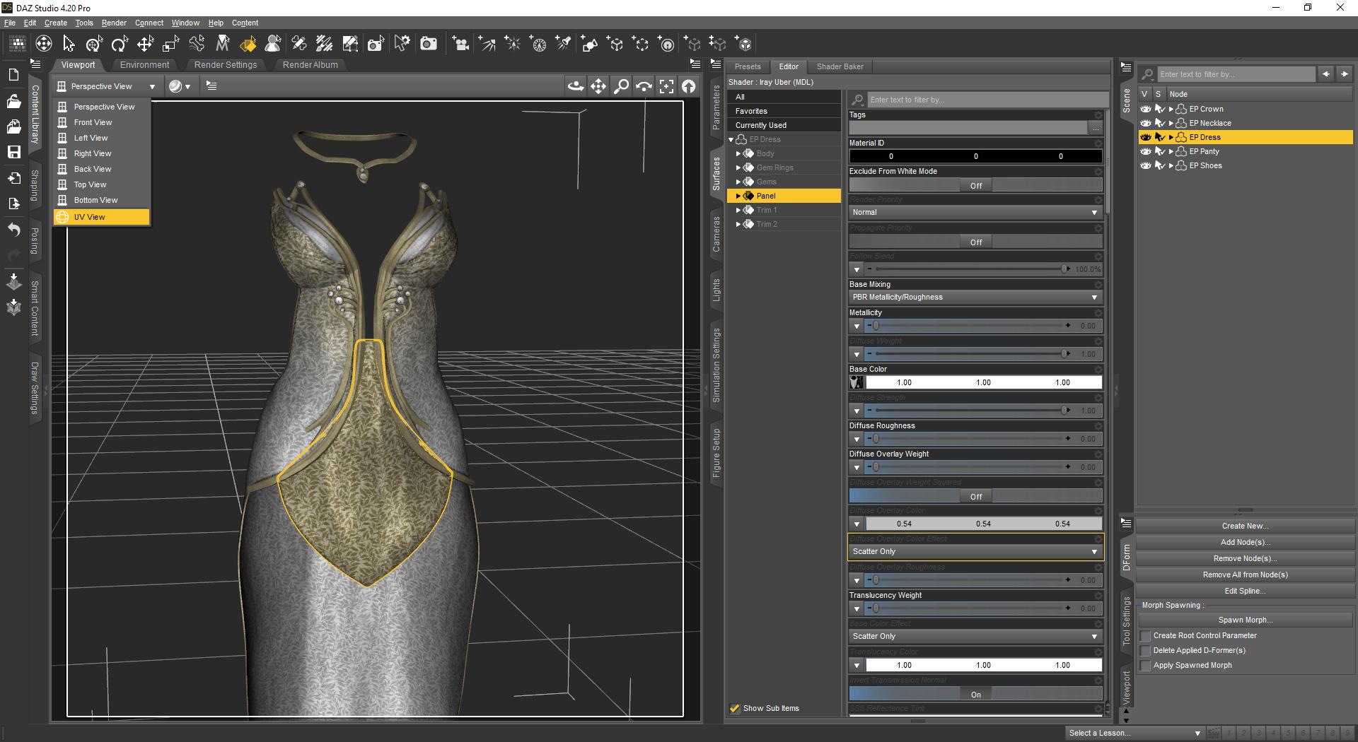Switch to the Render Settings tab
Image resolution: width=1358 pixels, height=742 pixels.
(226, 65)
